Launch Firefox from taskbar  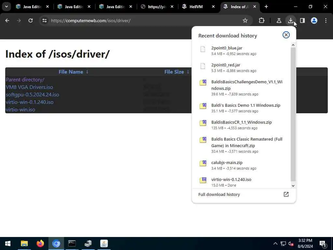point(40,243)
